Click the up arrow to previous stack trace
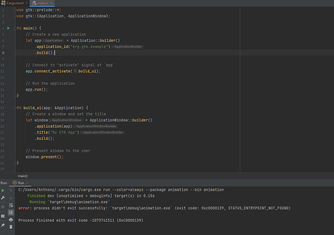 click(11, 191)
